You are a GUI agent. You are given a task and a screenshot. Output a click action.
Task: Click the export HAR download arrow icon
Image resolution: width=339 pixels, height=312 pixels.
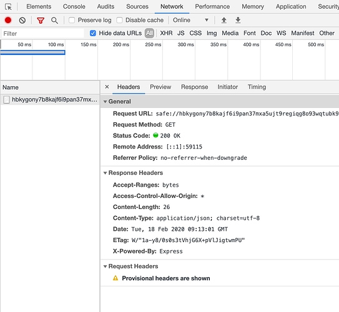click(x=238, y=21)
